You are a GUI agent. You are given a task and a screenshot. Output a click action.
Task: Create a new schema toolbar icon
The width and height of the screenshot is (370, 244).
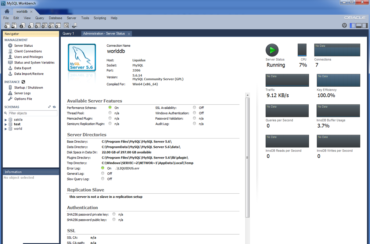tap(31, 26)
